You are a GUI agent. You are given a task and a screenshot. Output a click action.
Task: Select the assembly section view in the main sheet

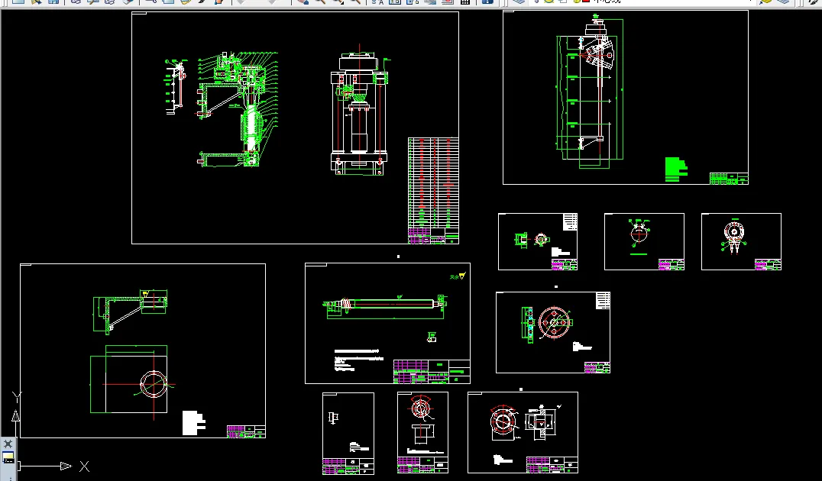point(238,109)
